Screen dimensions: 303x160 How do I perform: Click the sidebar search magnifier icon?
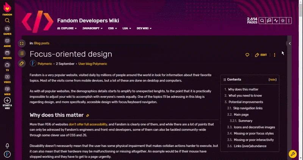(7, 20)
